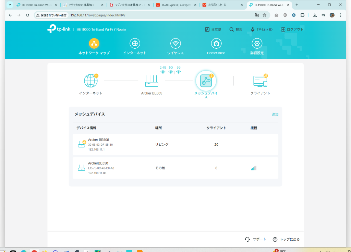Open the tab search dropdown arrow
351x252 pixels.
(x=10, y=5)
